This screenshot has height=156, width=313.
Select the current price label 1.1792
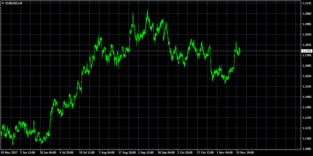(x=307, y=51)
